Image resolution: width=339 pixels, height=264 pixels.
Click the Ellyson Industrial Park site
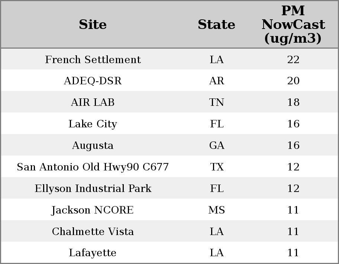point(93,189)
